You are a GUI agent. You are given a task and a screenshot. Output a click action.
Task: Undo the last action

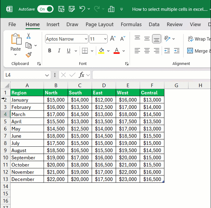point(82,9)
